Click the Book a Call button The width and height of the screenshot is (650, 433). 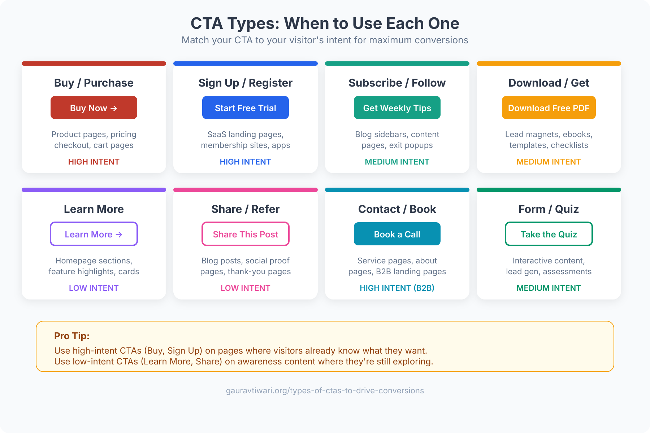(x=397, y=234)
